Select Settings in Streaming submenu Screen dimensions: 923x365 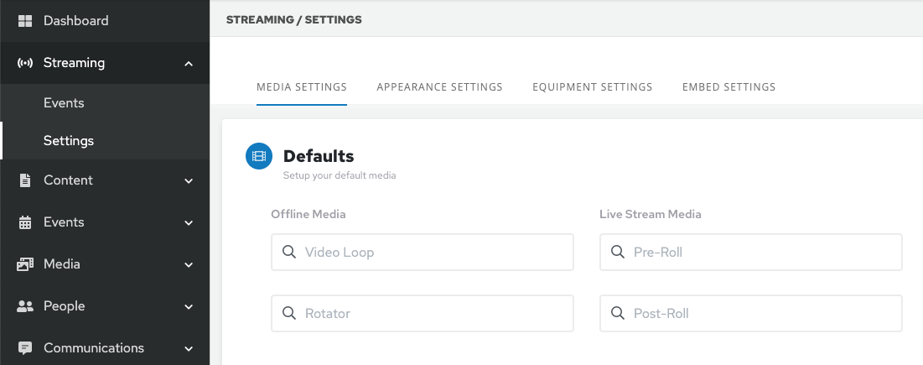coord(69,141)
